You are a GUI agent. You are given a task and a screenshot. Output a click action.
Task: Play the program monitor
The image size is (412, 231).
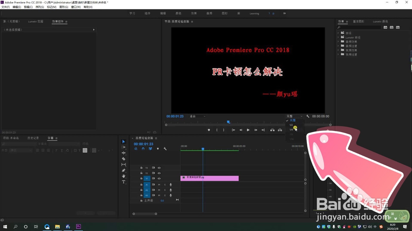click(248, 130)
